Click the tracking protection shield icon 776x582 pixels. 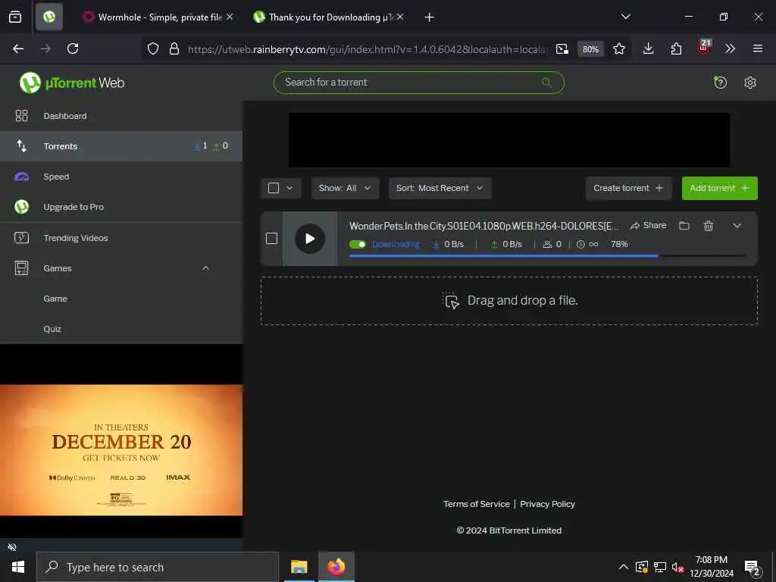pos(153,48)
